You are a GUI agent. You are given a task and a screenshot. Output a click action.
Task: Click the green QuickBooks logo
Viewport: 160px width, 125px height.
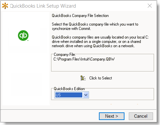(23, 36)
